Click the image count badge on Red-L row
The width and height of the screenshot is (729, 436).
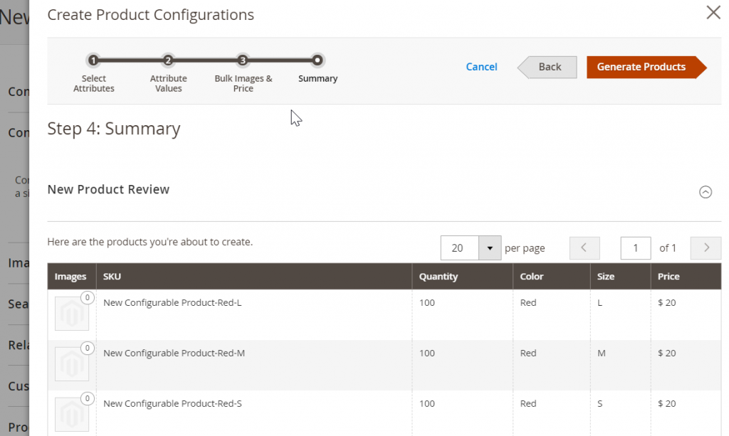tap(88, 298)
